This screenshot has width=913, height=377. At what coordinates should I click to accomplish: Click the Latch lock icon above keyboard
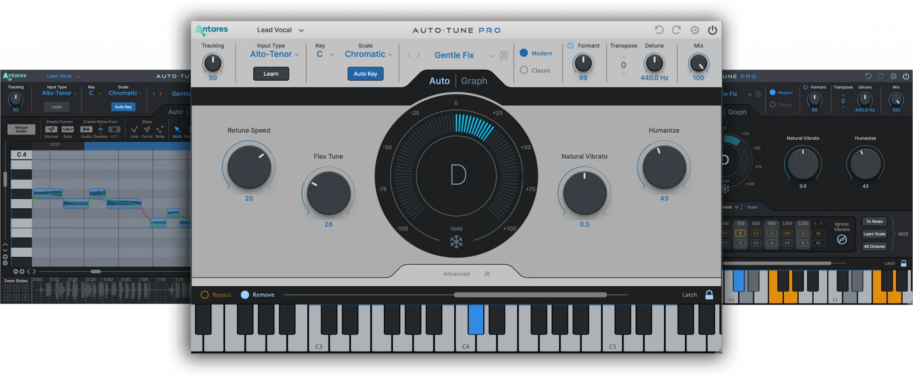pyautogui.click(x=709, y=295)
